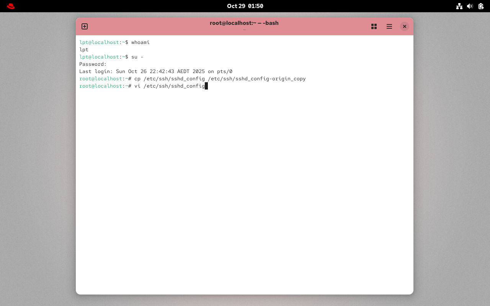Screen dimensions: 490x306
Task: Click the volume icon in the system tray
Action: point(470,6)
